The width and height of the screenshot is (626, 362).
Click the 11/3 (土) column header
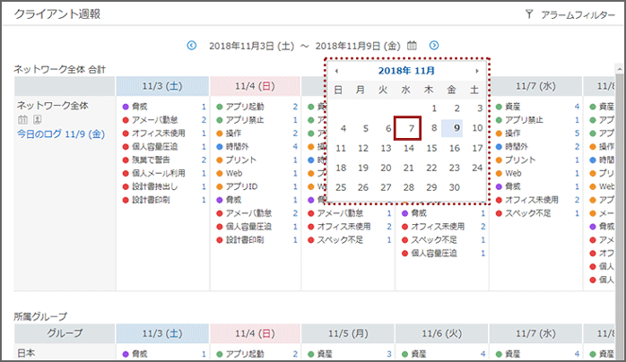[162, 86]
